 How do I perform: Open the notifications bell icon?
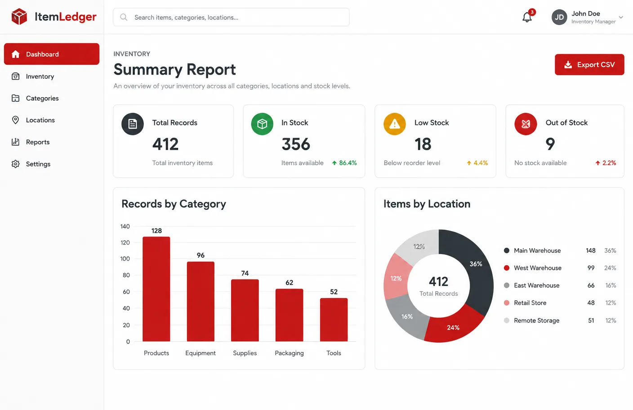527,17
